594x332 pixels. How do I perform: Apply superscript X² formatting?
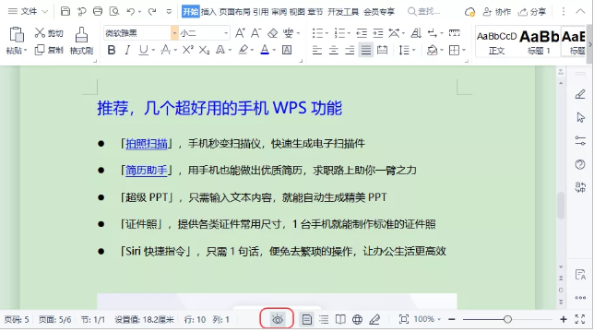188,50
